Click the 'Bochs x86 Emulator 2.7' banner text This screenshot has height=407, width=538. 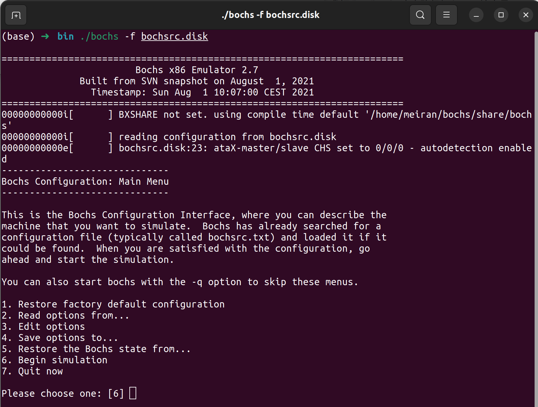tap(197, 70)
